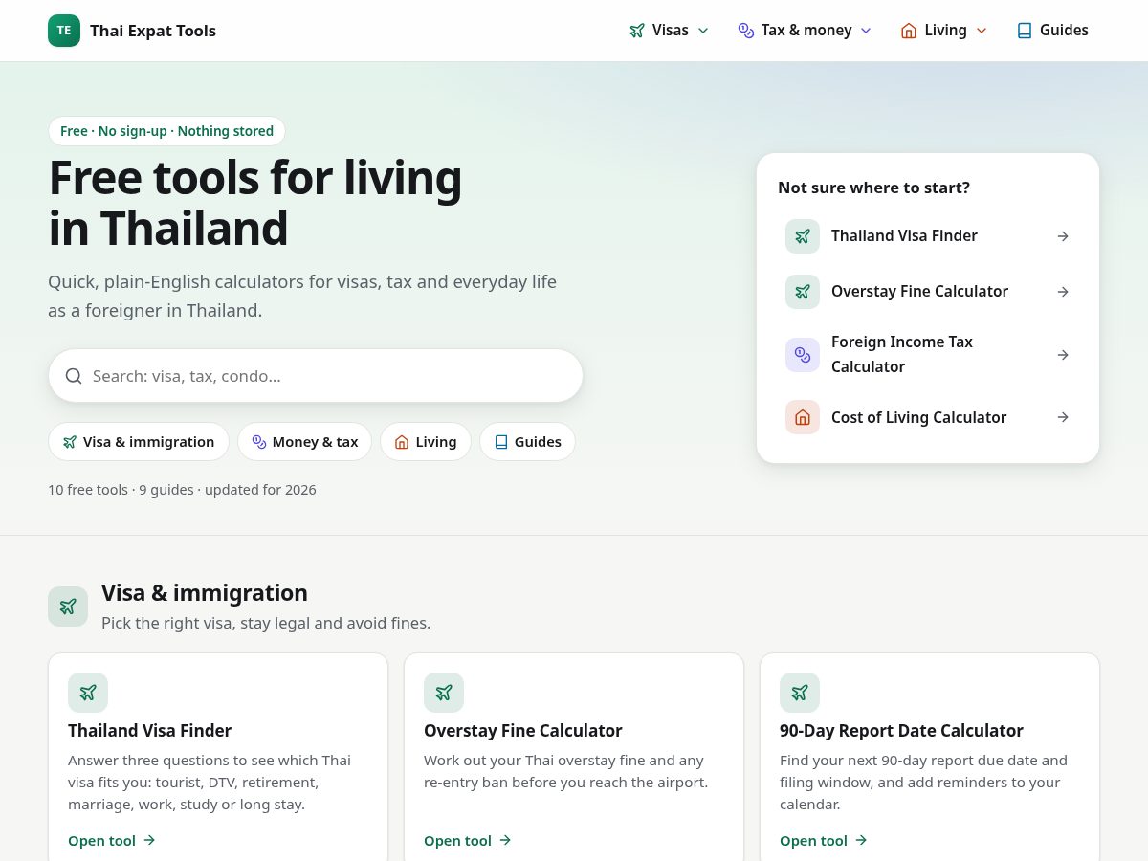Open the Living navigation menu
The image size is (1148, 861).
click(x=944, y=31)
